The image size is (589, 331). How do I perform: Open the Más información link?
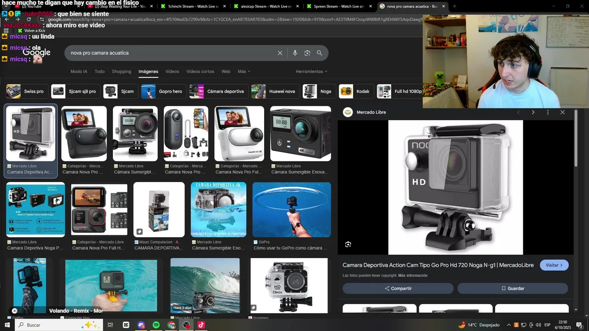pyautogui.click(x=413, y=275)
